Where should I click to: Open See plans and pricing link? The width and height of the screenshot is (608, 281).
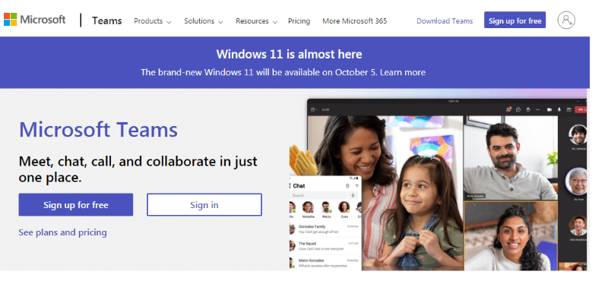[x=62, y=232]
